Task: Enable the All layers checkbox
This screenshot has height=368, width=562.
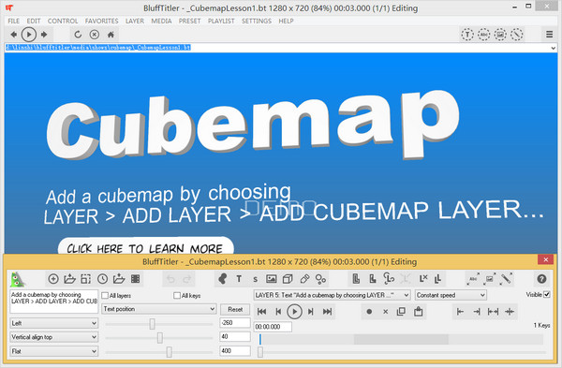Action: tap(105, 295)
